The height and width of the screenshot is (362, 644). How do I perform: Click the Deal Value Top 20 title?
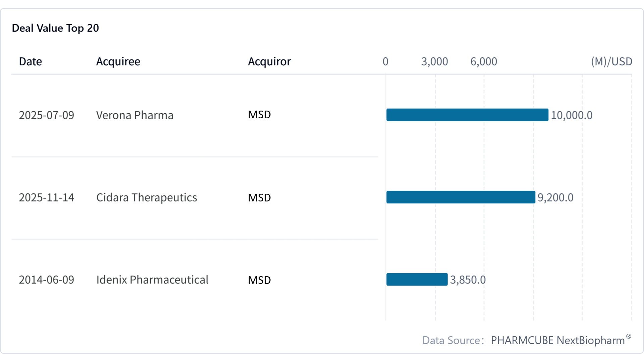coord(55,28)
